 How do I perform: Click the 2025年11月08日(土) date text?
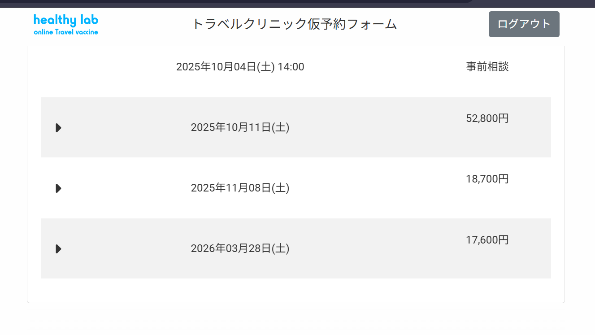point(240,188)
